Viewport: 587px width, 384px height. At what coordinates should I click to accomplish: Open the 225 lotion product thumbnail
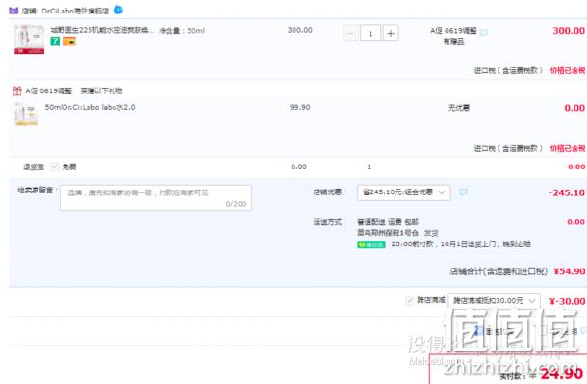point(29,38)
